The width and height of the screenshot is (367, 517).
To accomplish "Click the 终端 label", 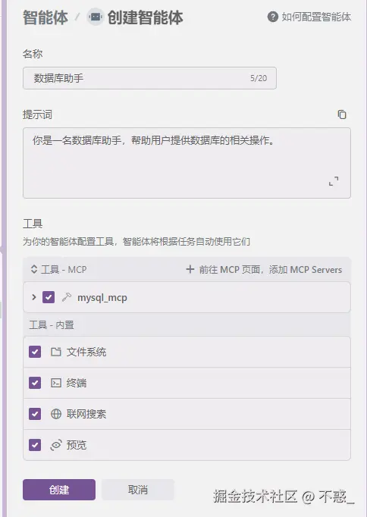I will 77,383.
